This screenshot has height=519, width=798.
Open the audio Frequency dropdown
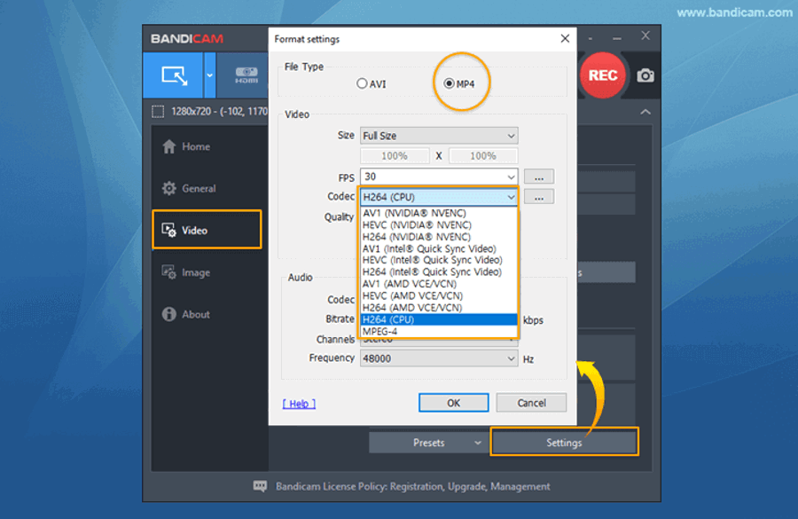point(439,358)
